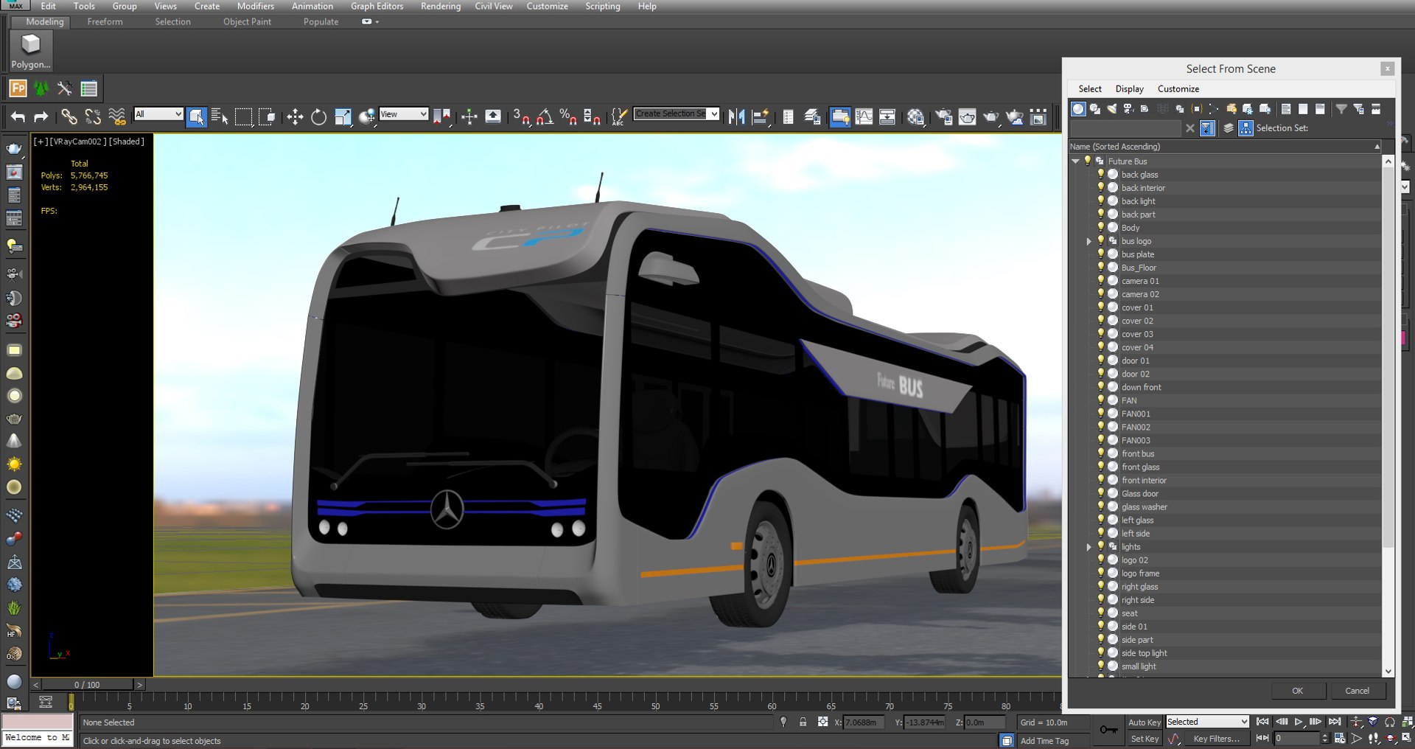Open Select by Name list icon
The height and width of the screenshot is (749, 1415).
pyautogui.click(x=220, y=116)
